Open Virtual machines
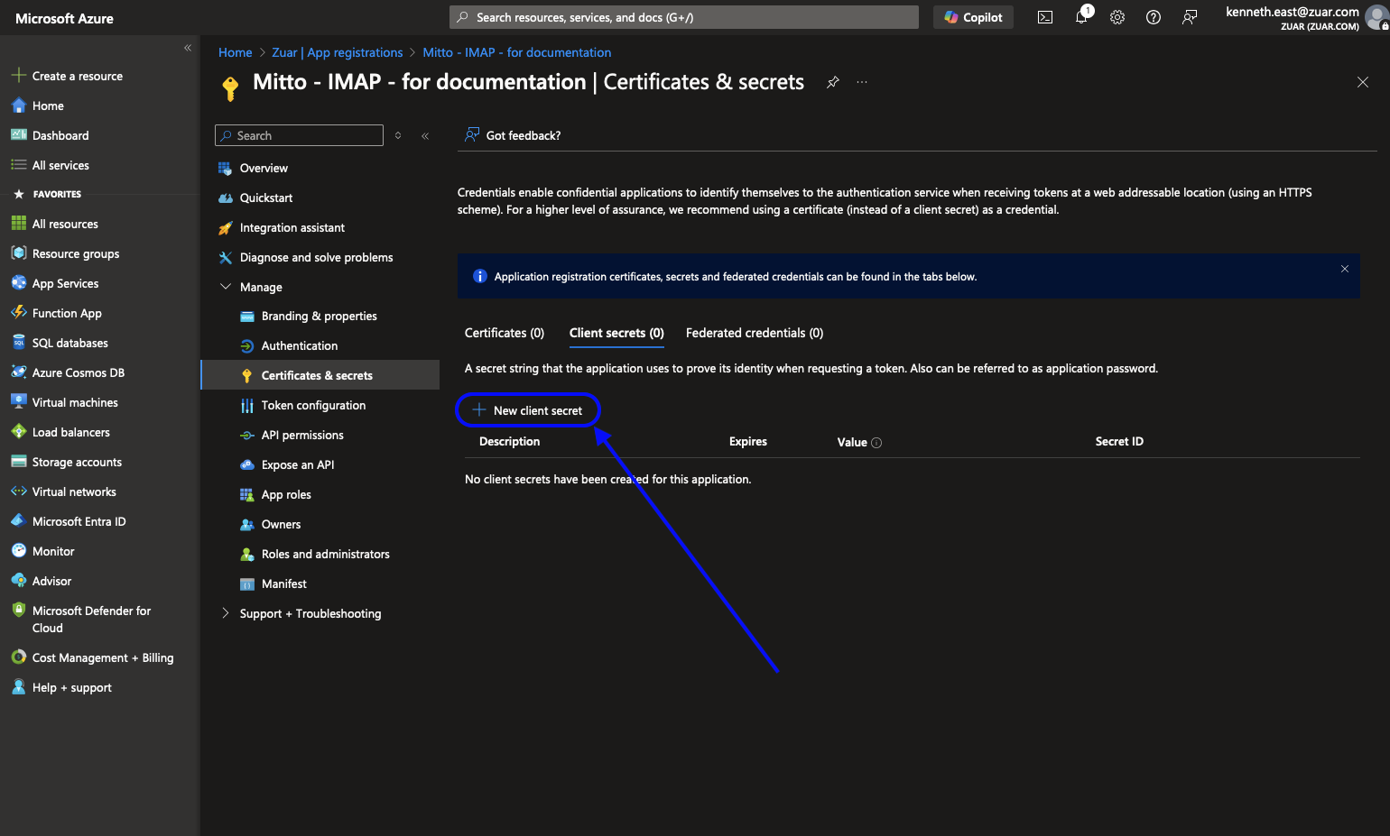The image size is (1390, 836). click(65, 402)
